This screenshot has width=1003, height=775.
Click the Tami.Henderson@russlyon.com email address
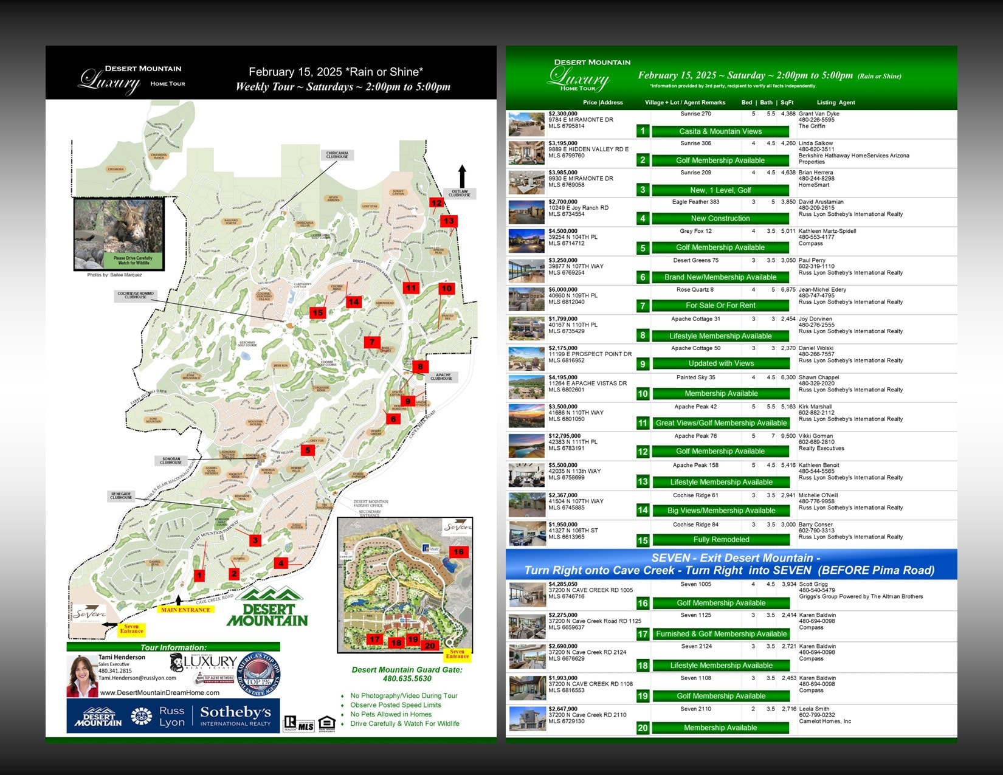[137, 678]
